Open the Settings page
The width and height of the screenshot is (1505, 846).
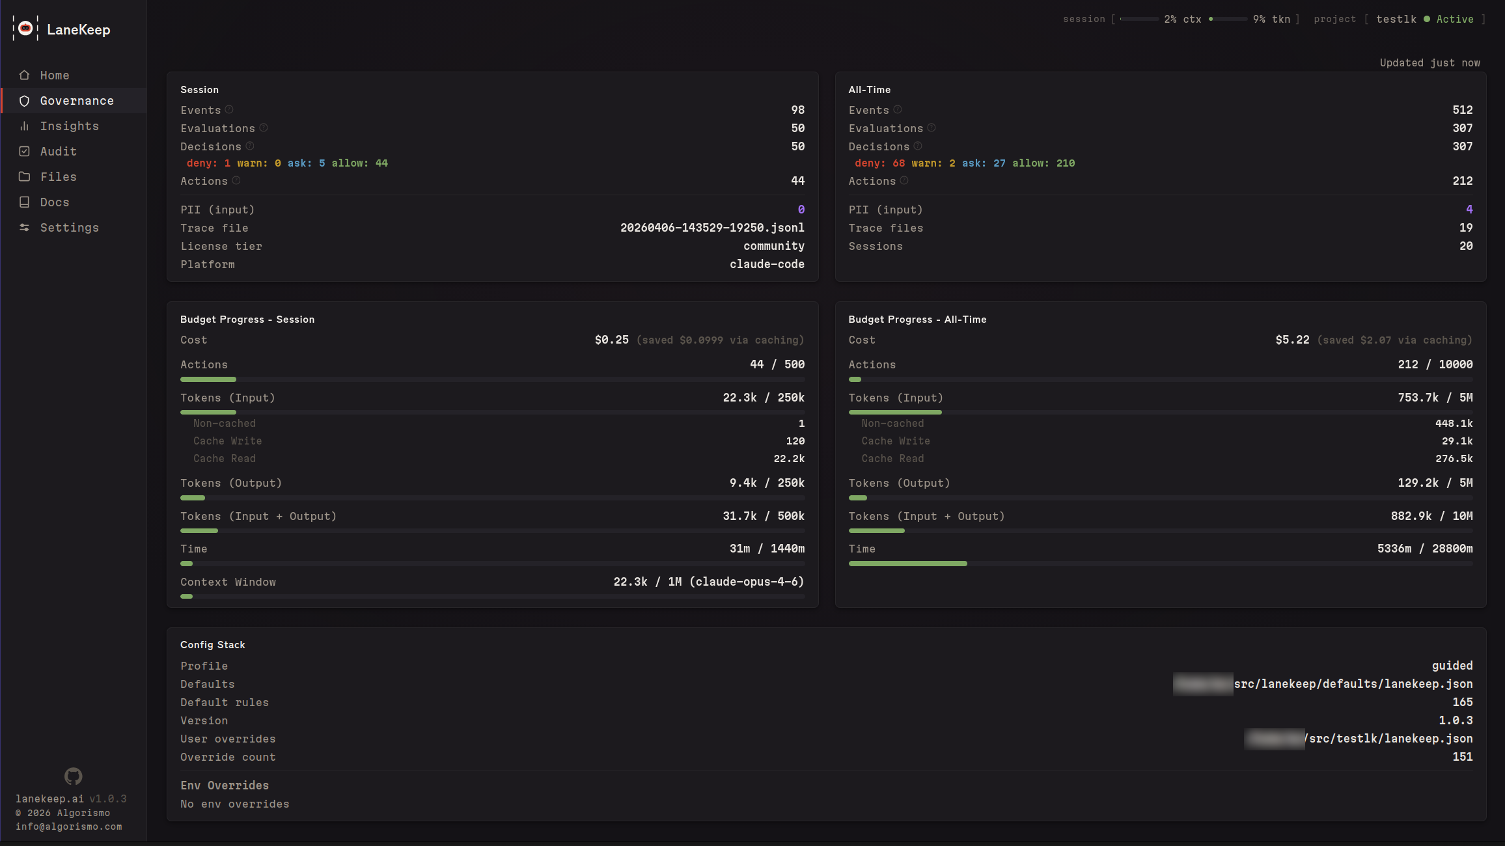point(74,228)
